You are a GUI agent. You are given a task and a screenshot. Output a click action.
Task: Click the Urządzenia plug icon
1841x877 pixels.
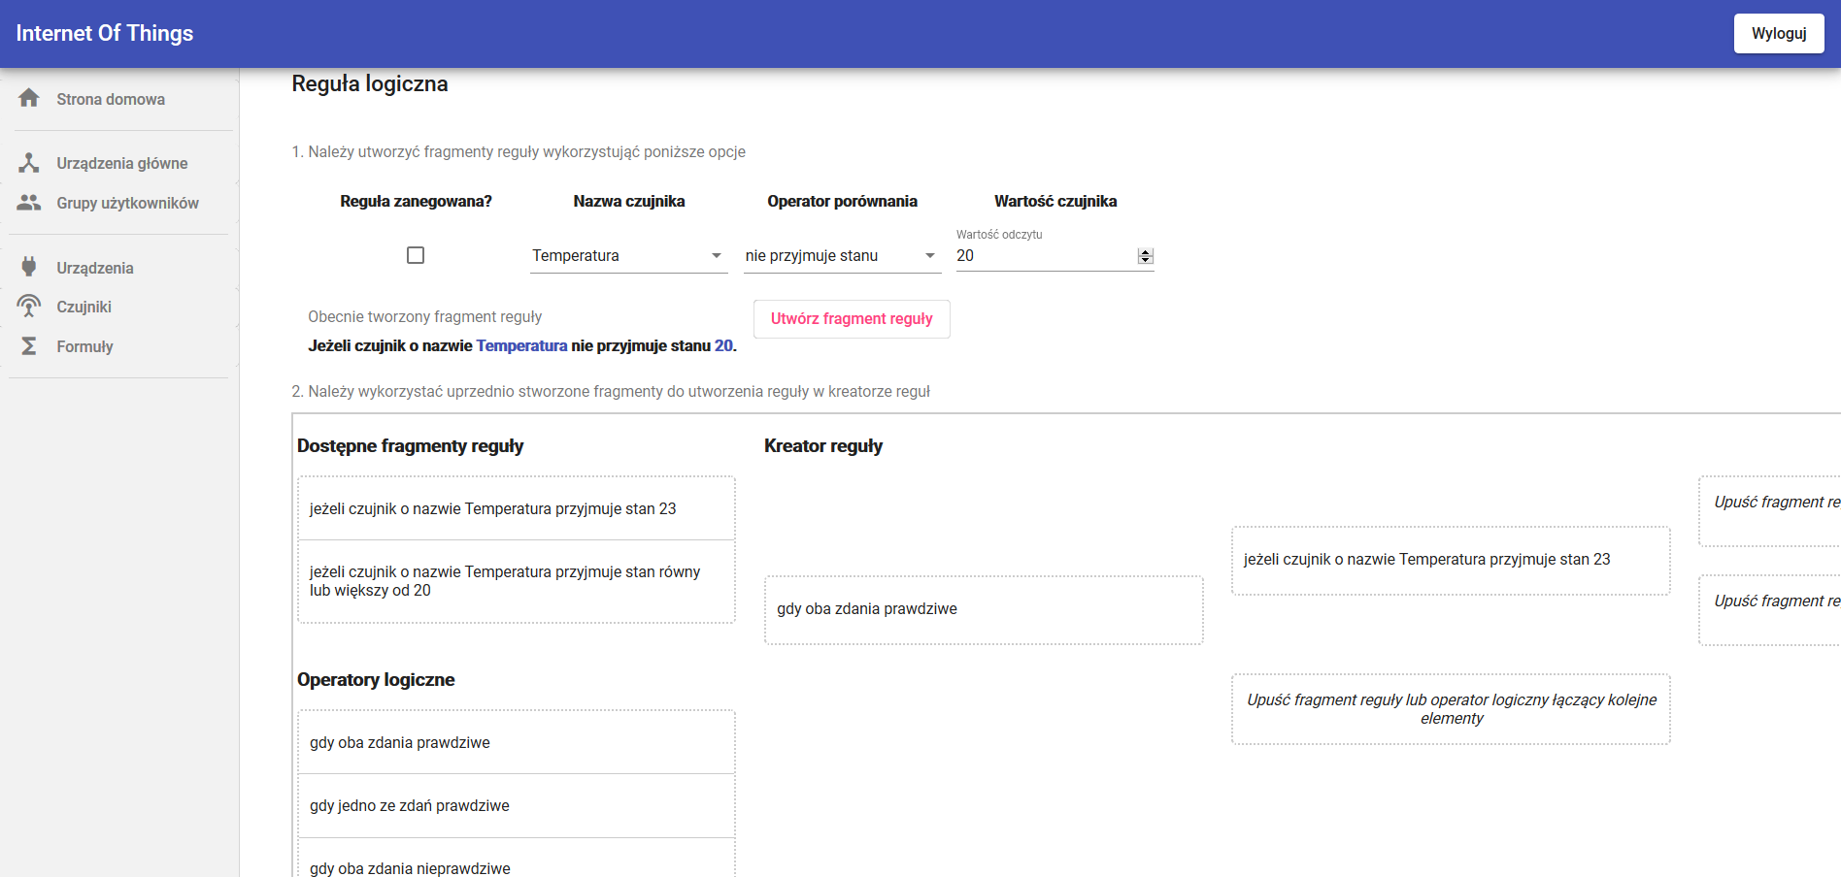pyautogui.click(x=29, y=267)
